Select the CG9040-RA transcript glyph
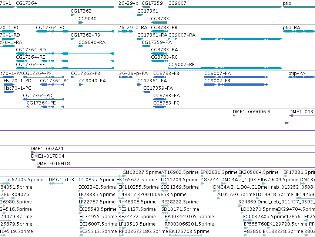 [x=81, y=46]
